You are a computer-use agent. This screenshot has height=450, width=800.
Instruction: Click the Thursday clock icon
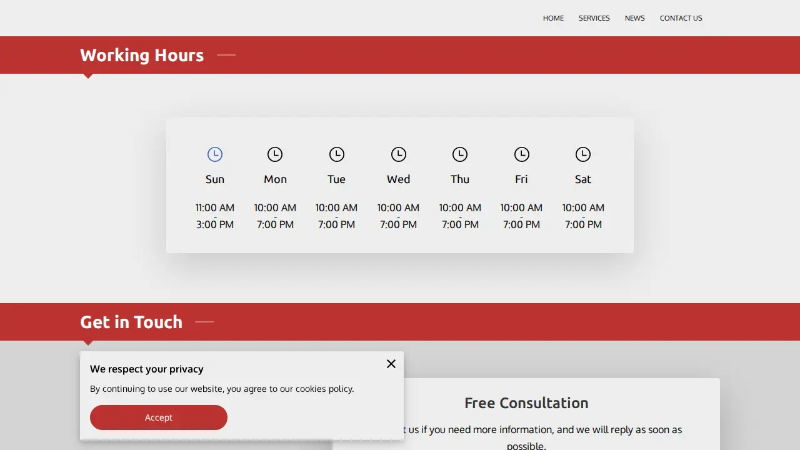click(460, 154)
